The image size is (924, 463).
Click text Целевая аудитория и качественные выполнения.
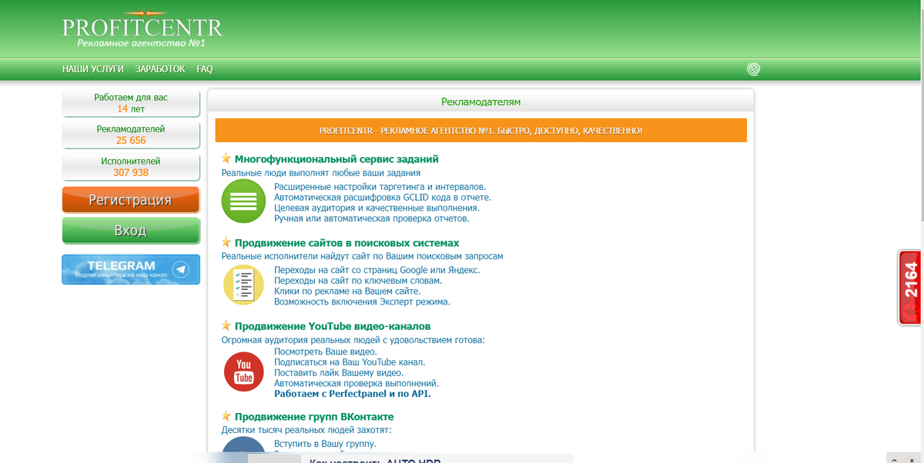click(x=377, y=208)
